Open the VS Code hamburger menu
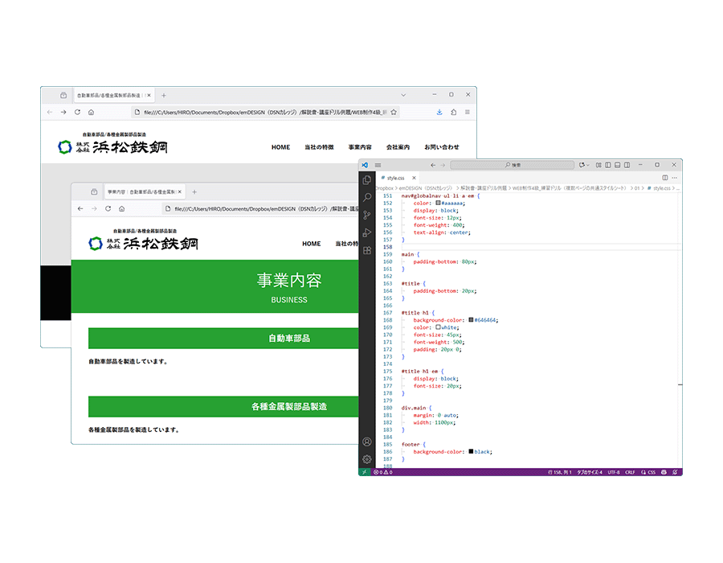Viewport: 723px width, 563px height. 378,165
